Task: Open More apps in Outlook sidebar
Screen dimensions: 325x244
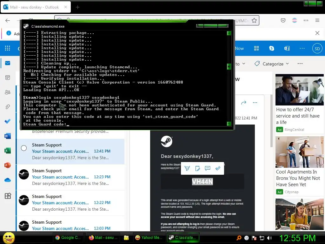Action: 8,196
